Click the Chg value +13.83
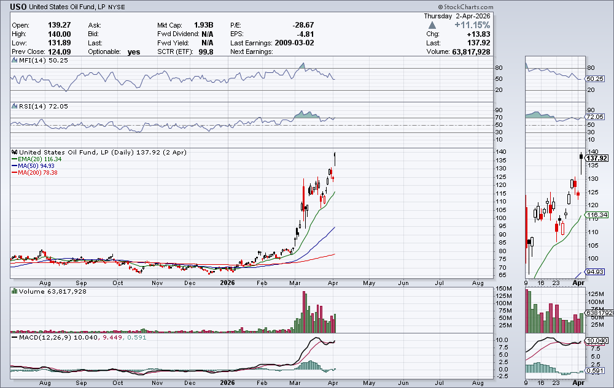This screenshot has width=614, height=388. click(x=478, y=34)
